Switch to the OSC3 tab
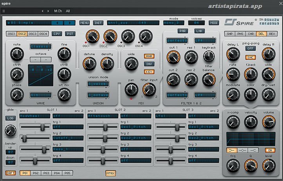The height and width of the screenshot is (181, 283). click(32, 34)
